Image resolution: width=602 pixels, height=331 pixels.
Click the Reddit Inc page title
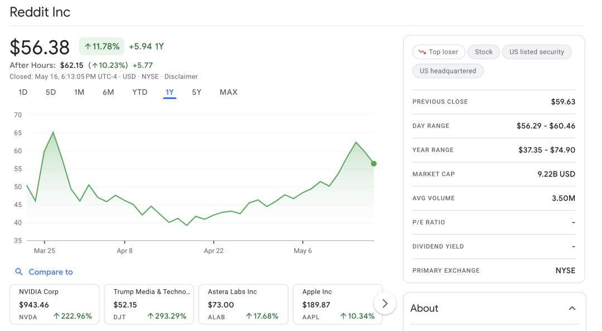click(40, 12)
